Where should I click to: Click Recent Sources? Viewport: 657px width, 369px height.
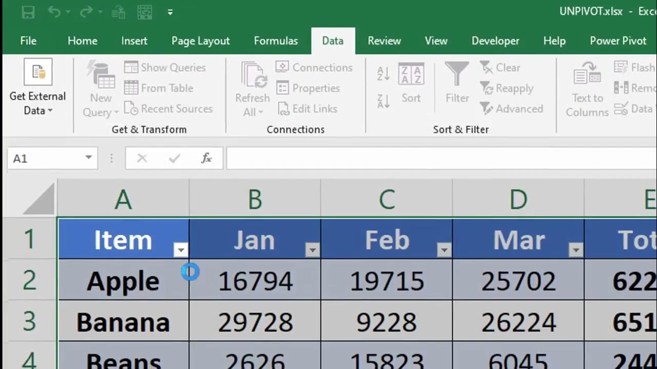tap(168, 109)
